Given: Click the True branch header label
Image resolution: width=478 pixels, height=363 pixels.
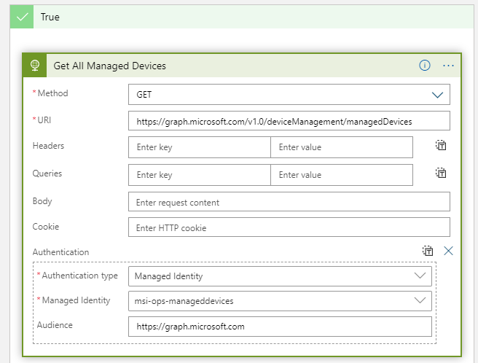Looking at the screenshot, I should coord(50,17).
